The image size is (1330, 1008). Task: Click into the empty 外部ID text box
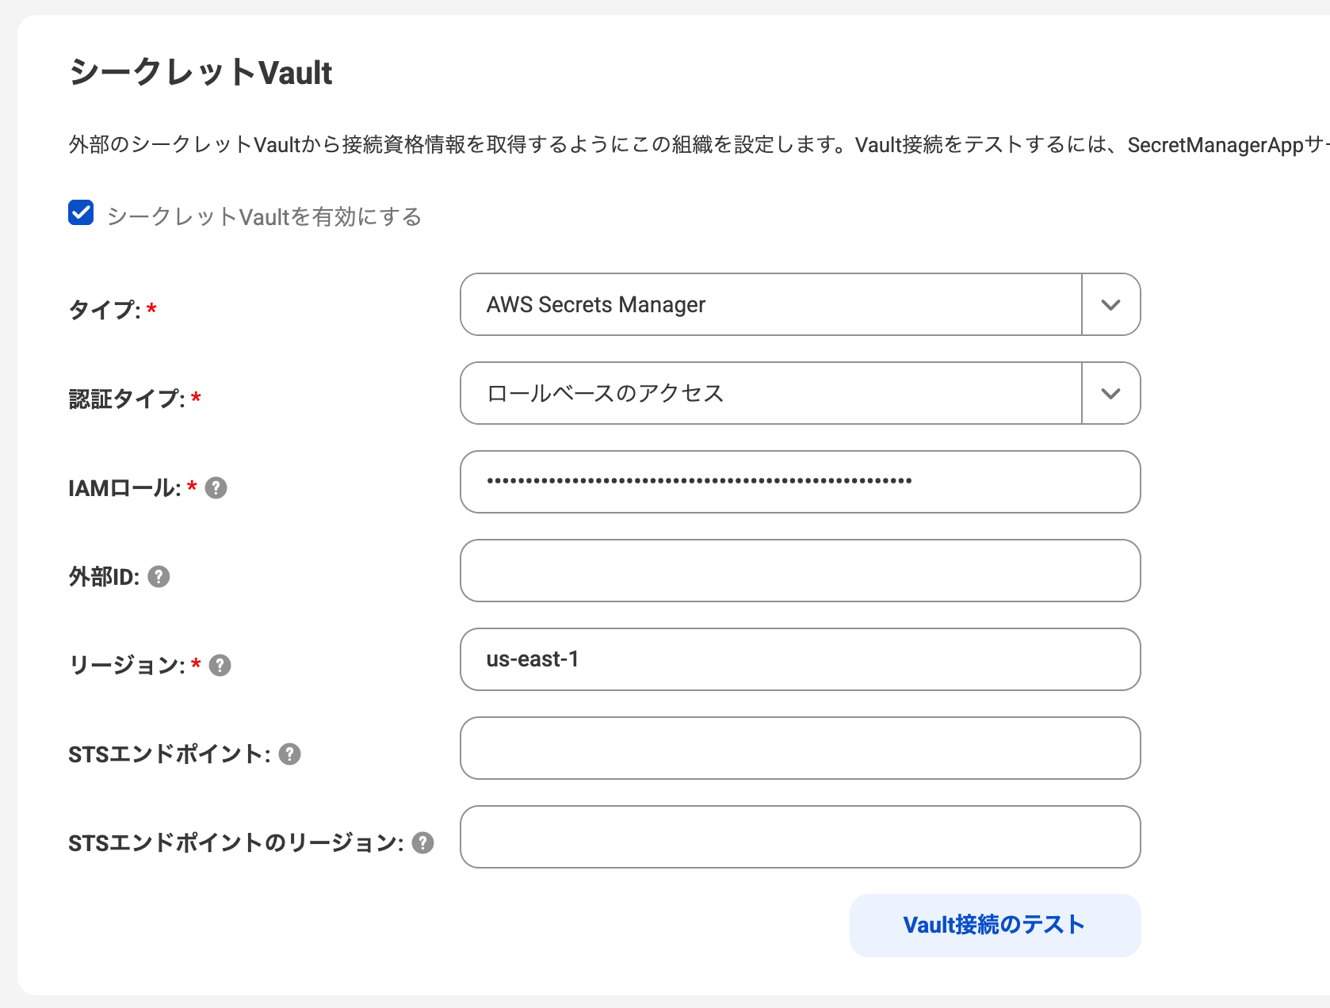[x=800, y=571]
